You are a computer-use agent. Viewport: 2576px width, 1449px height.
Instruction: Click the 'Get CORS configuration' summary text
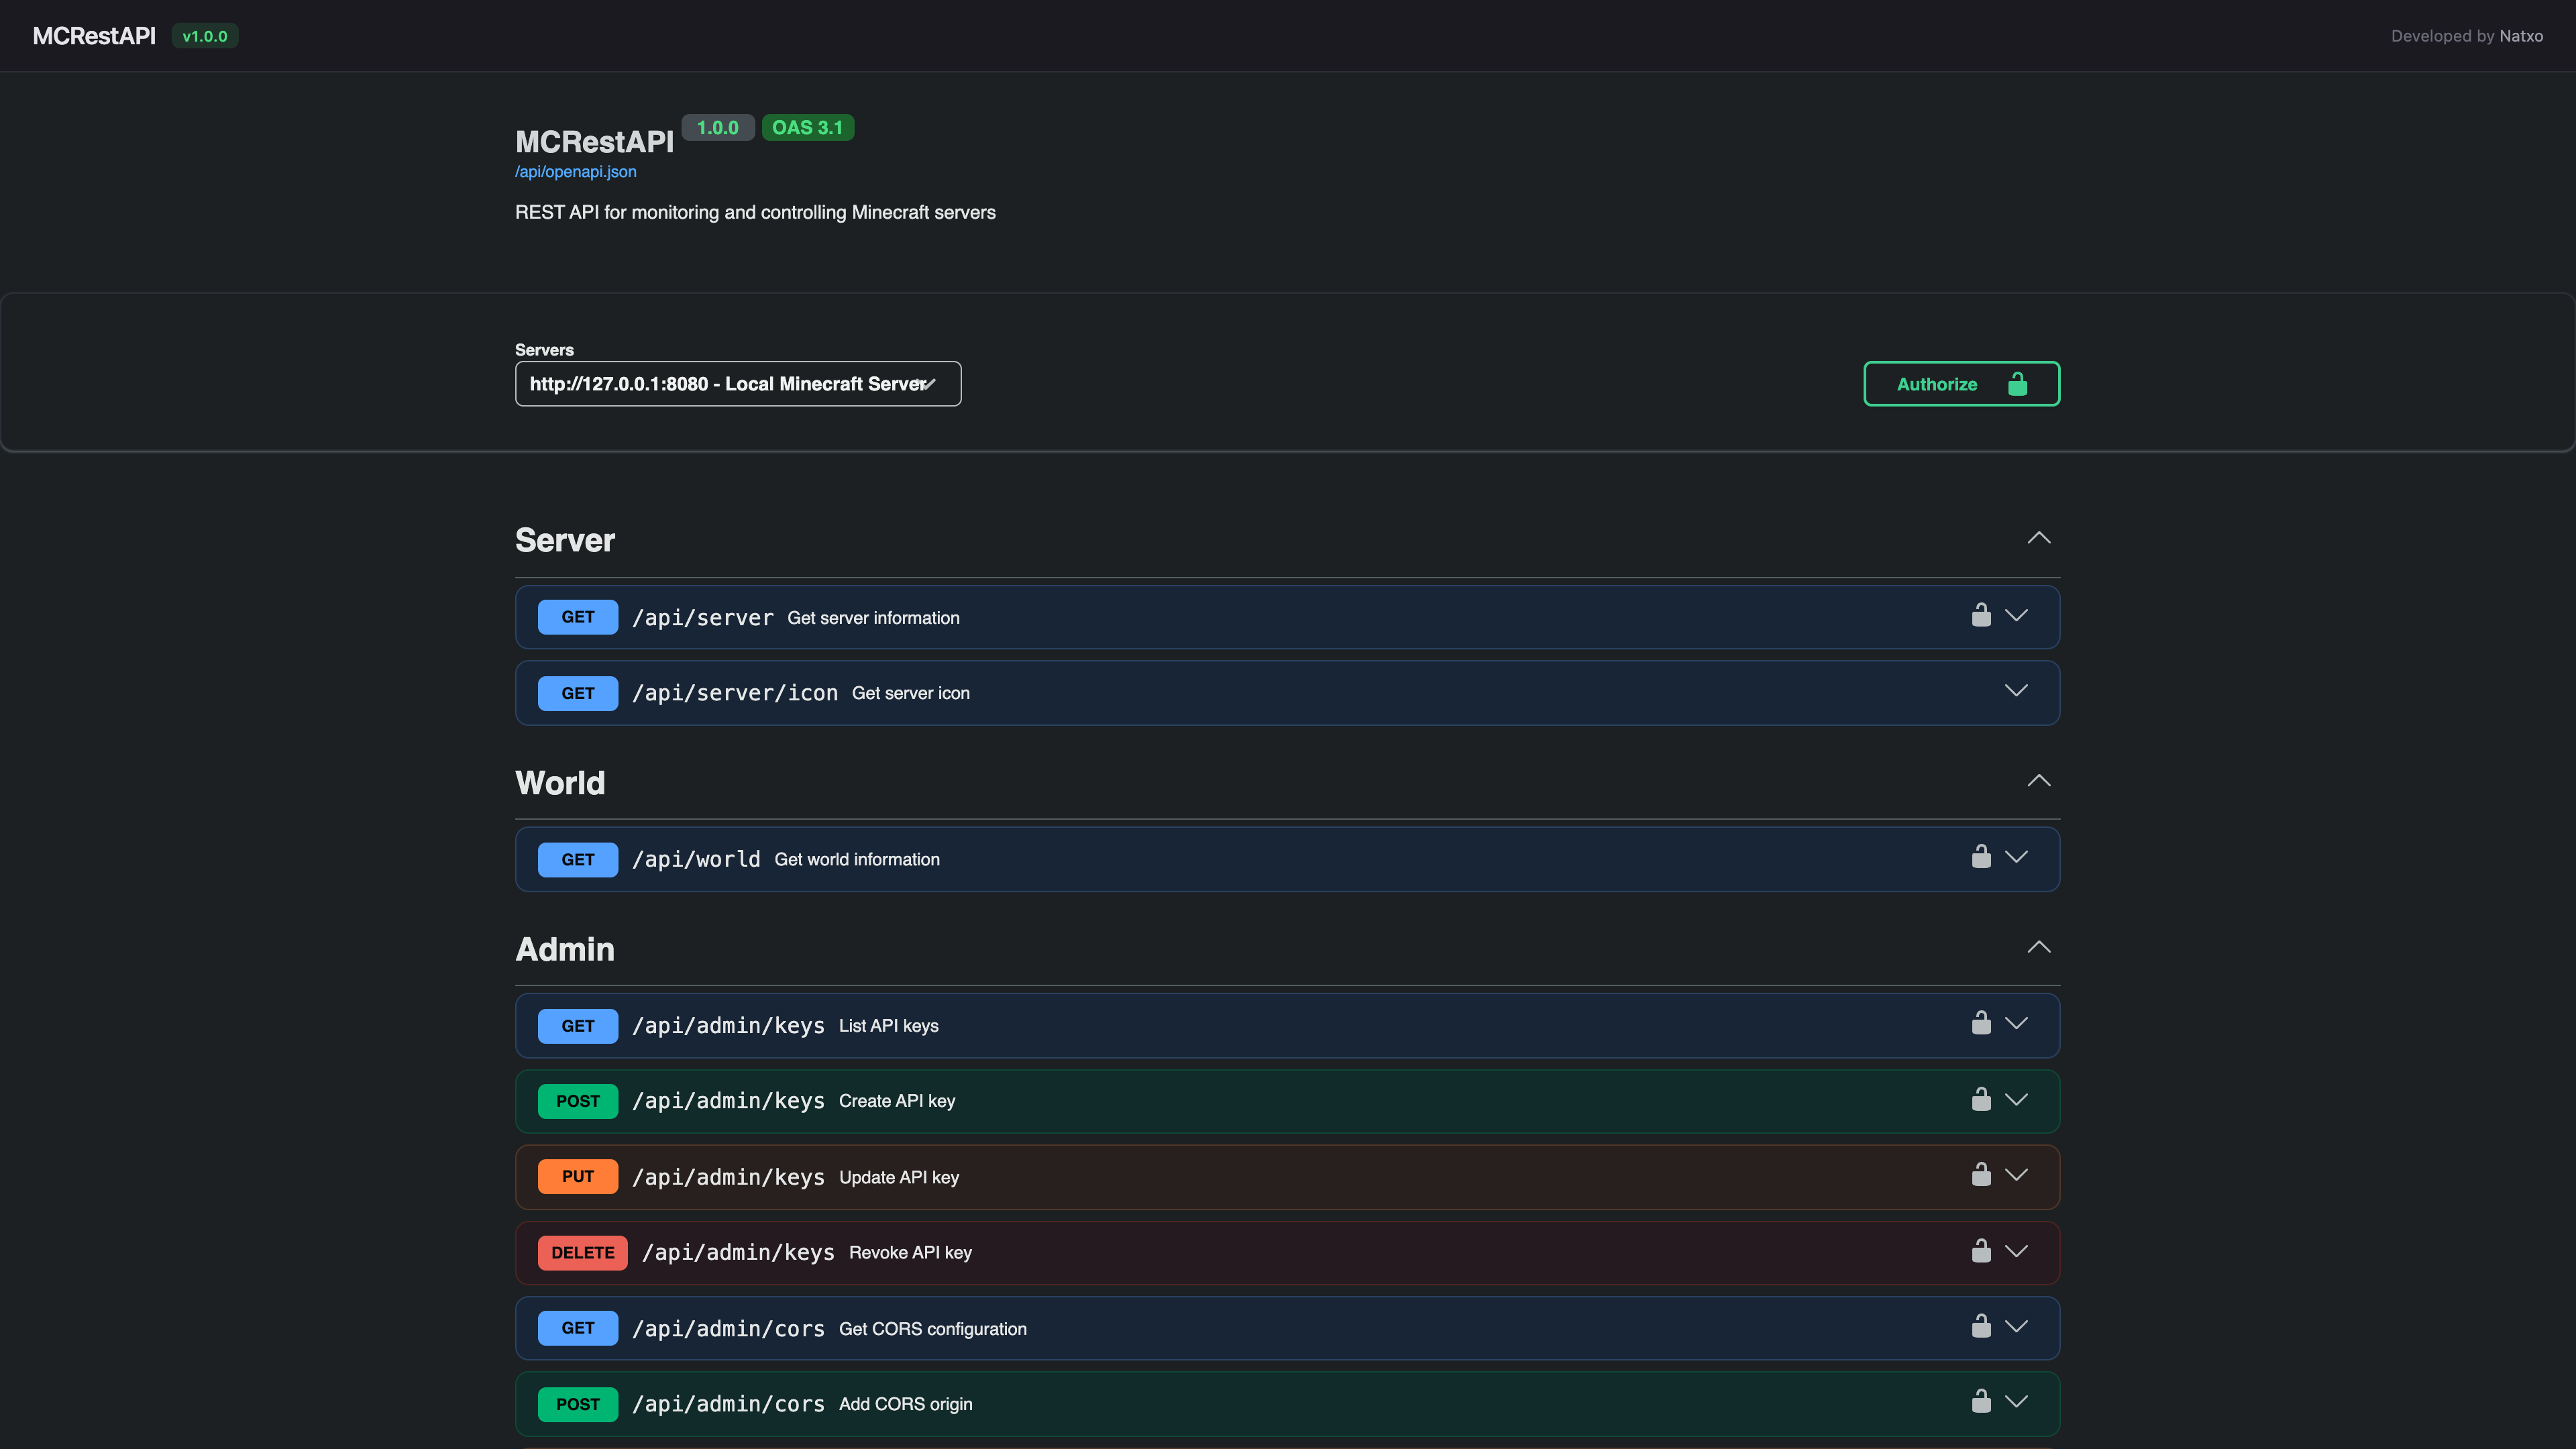(932, 1329)
